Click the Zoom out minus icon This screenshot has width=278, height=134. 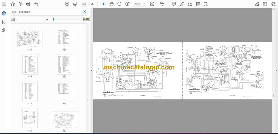[119, 4]
